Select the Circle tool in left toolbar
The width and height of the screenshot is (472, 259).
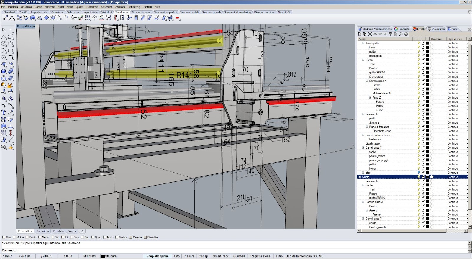[x=4, y=43]
